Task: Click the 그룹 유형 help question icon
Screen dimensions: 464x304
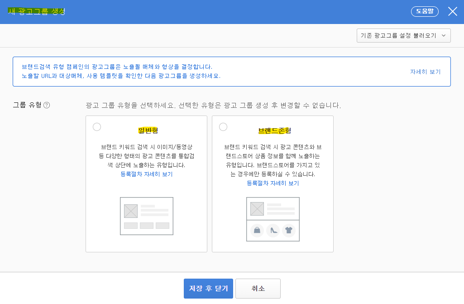Action: [47, 105]
